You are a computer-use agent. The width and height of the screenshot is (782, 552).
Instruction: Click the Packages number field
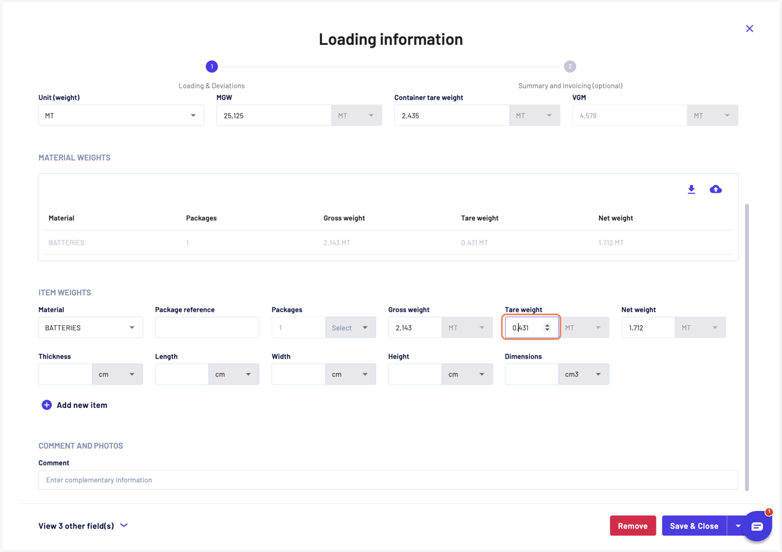(x=298, y=328)
